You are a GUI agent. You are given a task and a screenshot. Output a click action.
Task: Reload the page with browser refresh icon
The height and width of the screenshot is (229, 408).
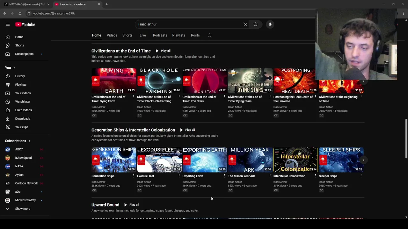20,13
